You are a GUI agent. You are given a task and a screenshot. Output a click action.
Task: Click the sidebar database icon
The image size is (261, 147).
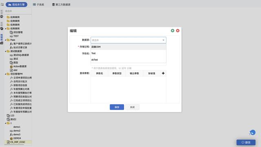tap(2, 43)
